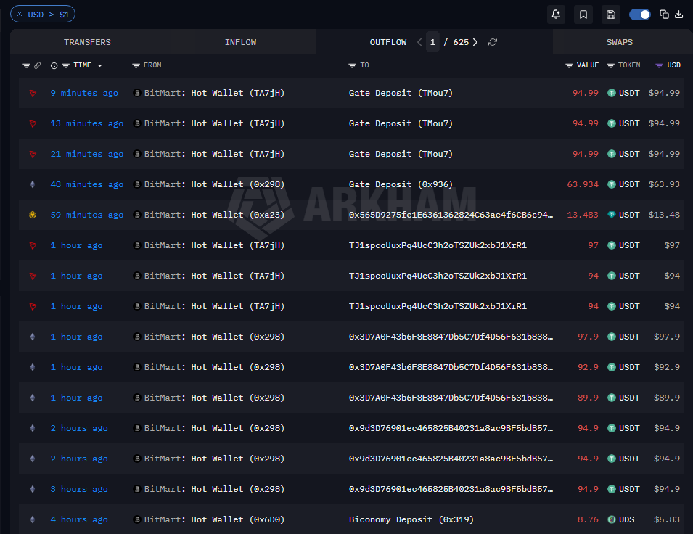Open alert bell notification icon
The width and height of the screenshot is (693, 534).
click(x=556, y=15)
